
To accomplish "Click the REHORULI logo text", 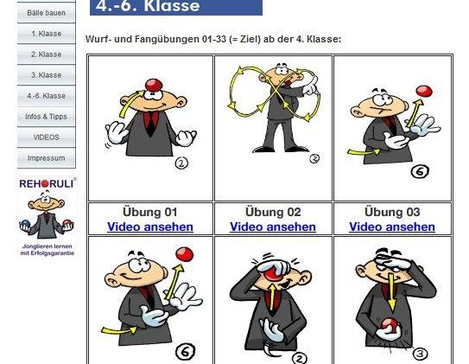I will tap(47, 183).
